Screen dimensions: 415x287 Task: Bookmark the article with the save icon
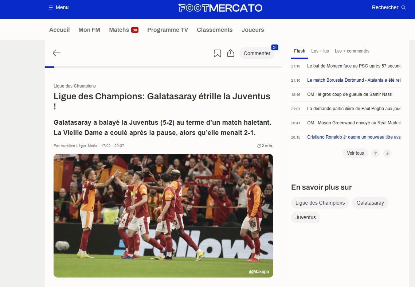[217, 53]
